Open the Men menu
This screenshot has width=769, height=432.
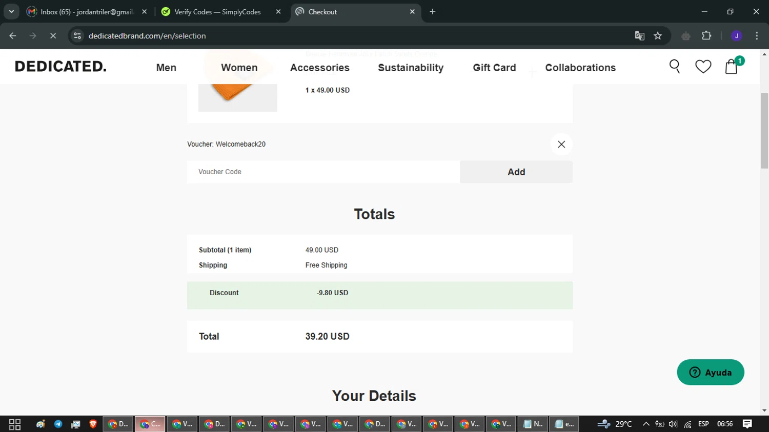click(166, 68)
